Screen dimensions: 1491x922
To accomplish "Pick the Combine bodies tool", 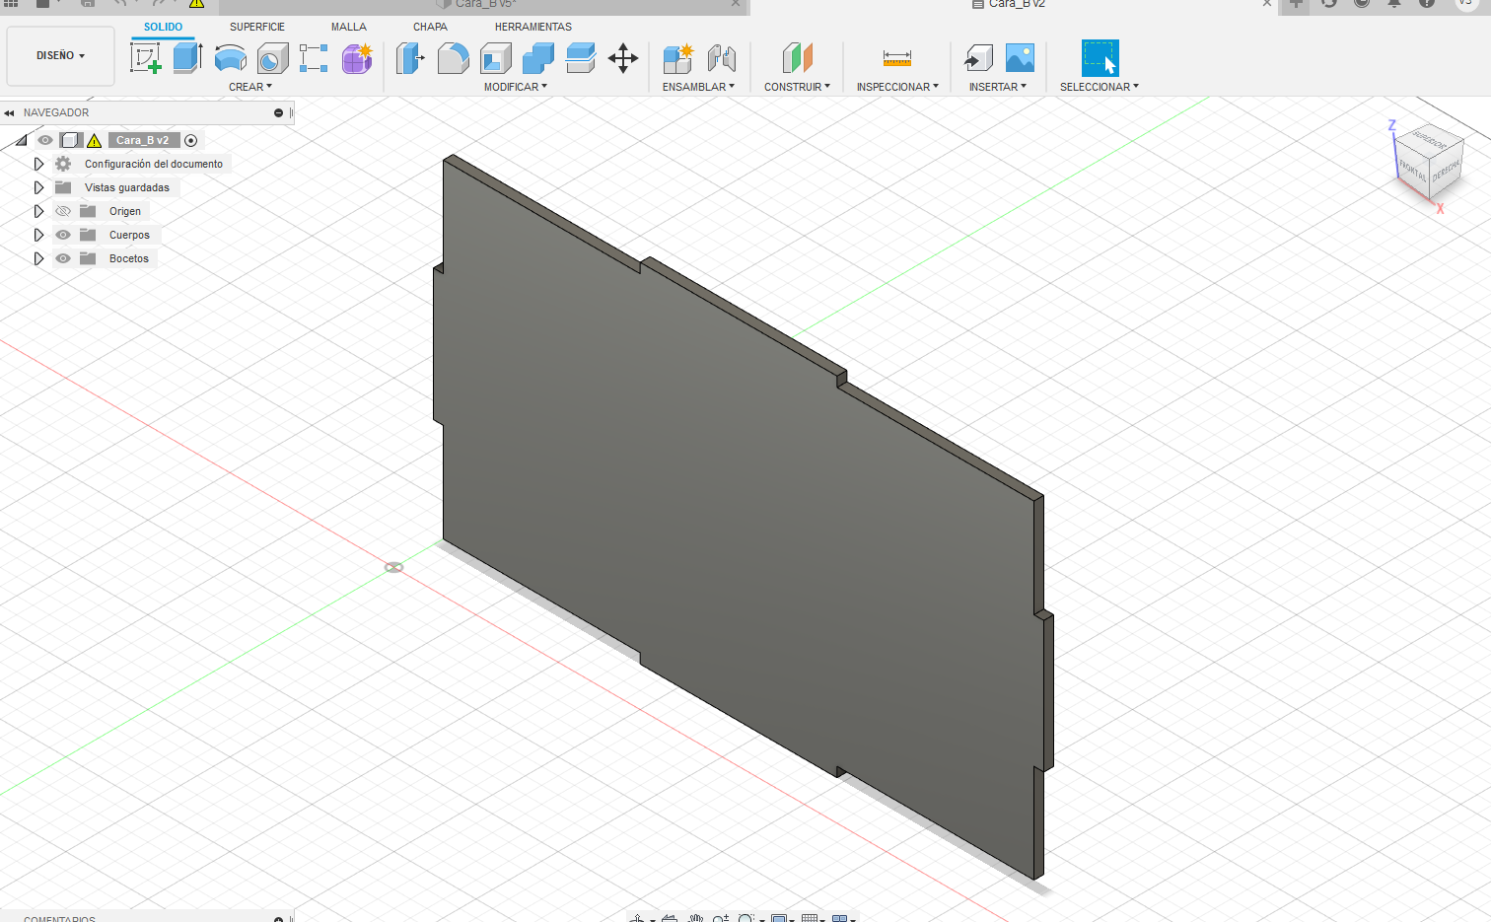I will [x=537, y=58].
